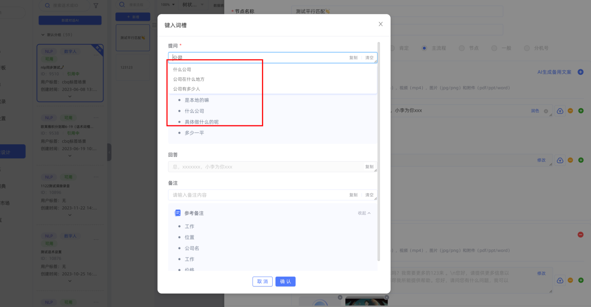591x307 pixels.
Task: Pick suggestion 公司在什么地方
Action: point(189,79)
